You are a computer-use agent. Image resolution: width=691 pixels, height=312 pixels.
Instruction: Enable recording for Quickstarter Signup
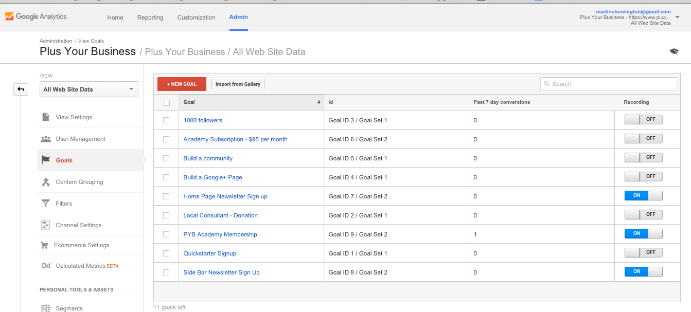coord(644,252)
